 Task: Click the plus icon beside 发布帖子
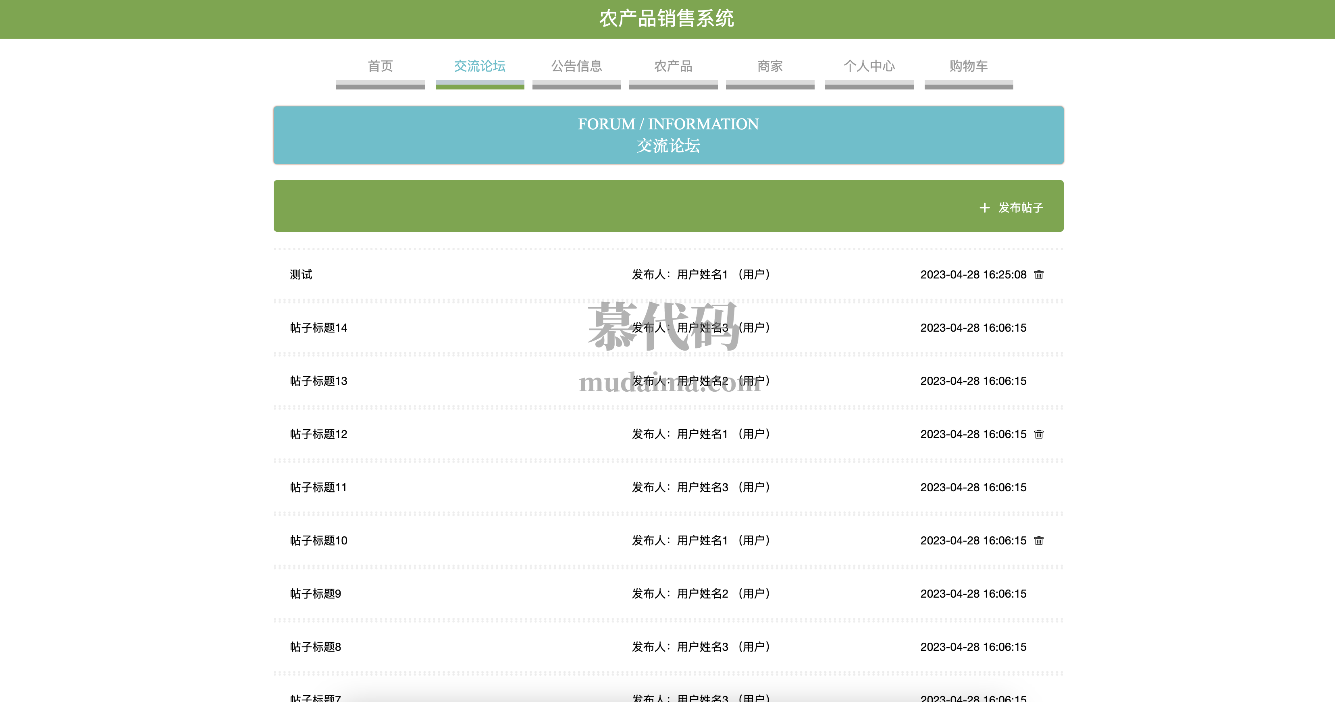click(985, 208)
